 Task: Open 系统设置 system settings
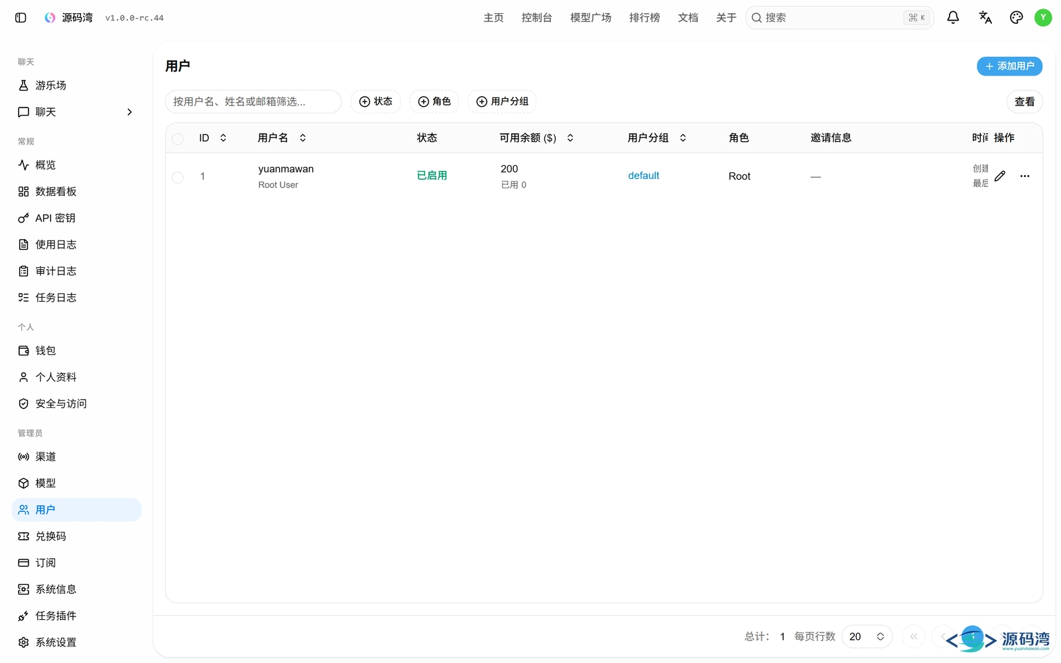[76, 642]
